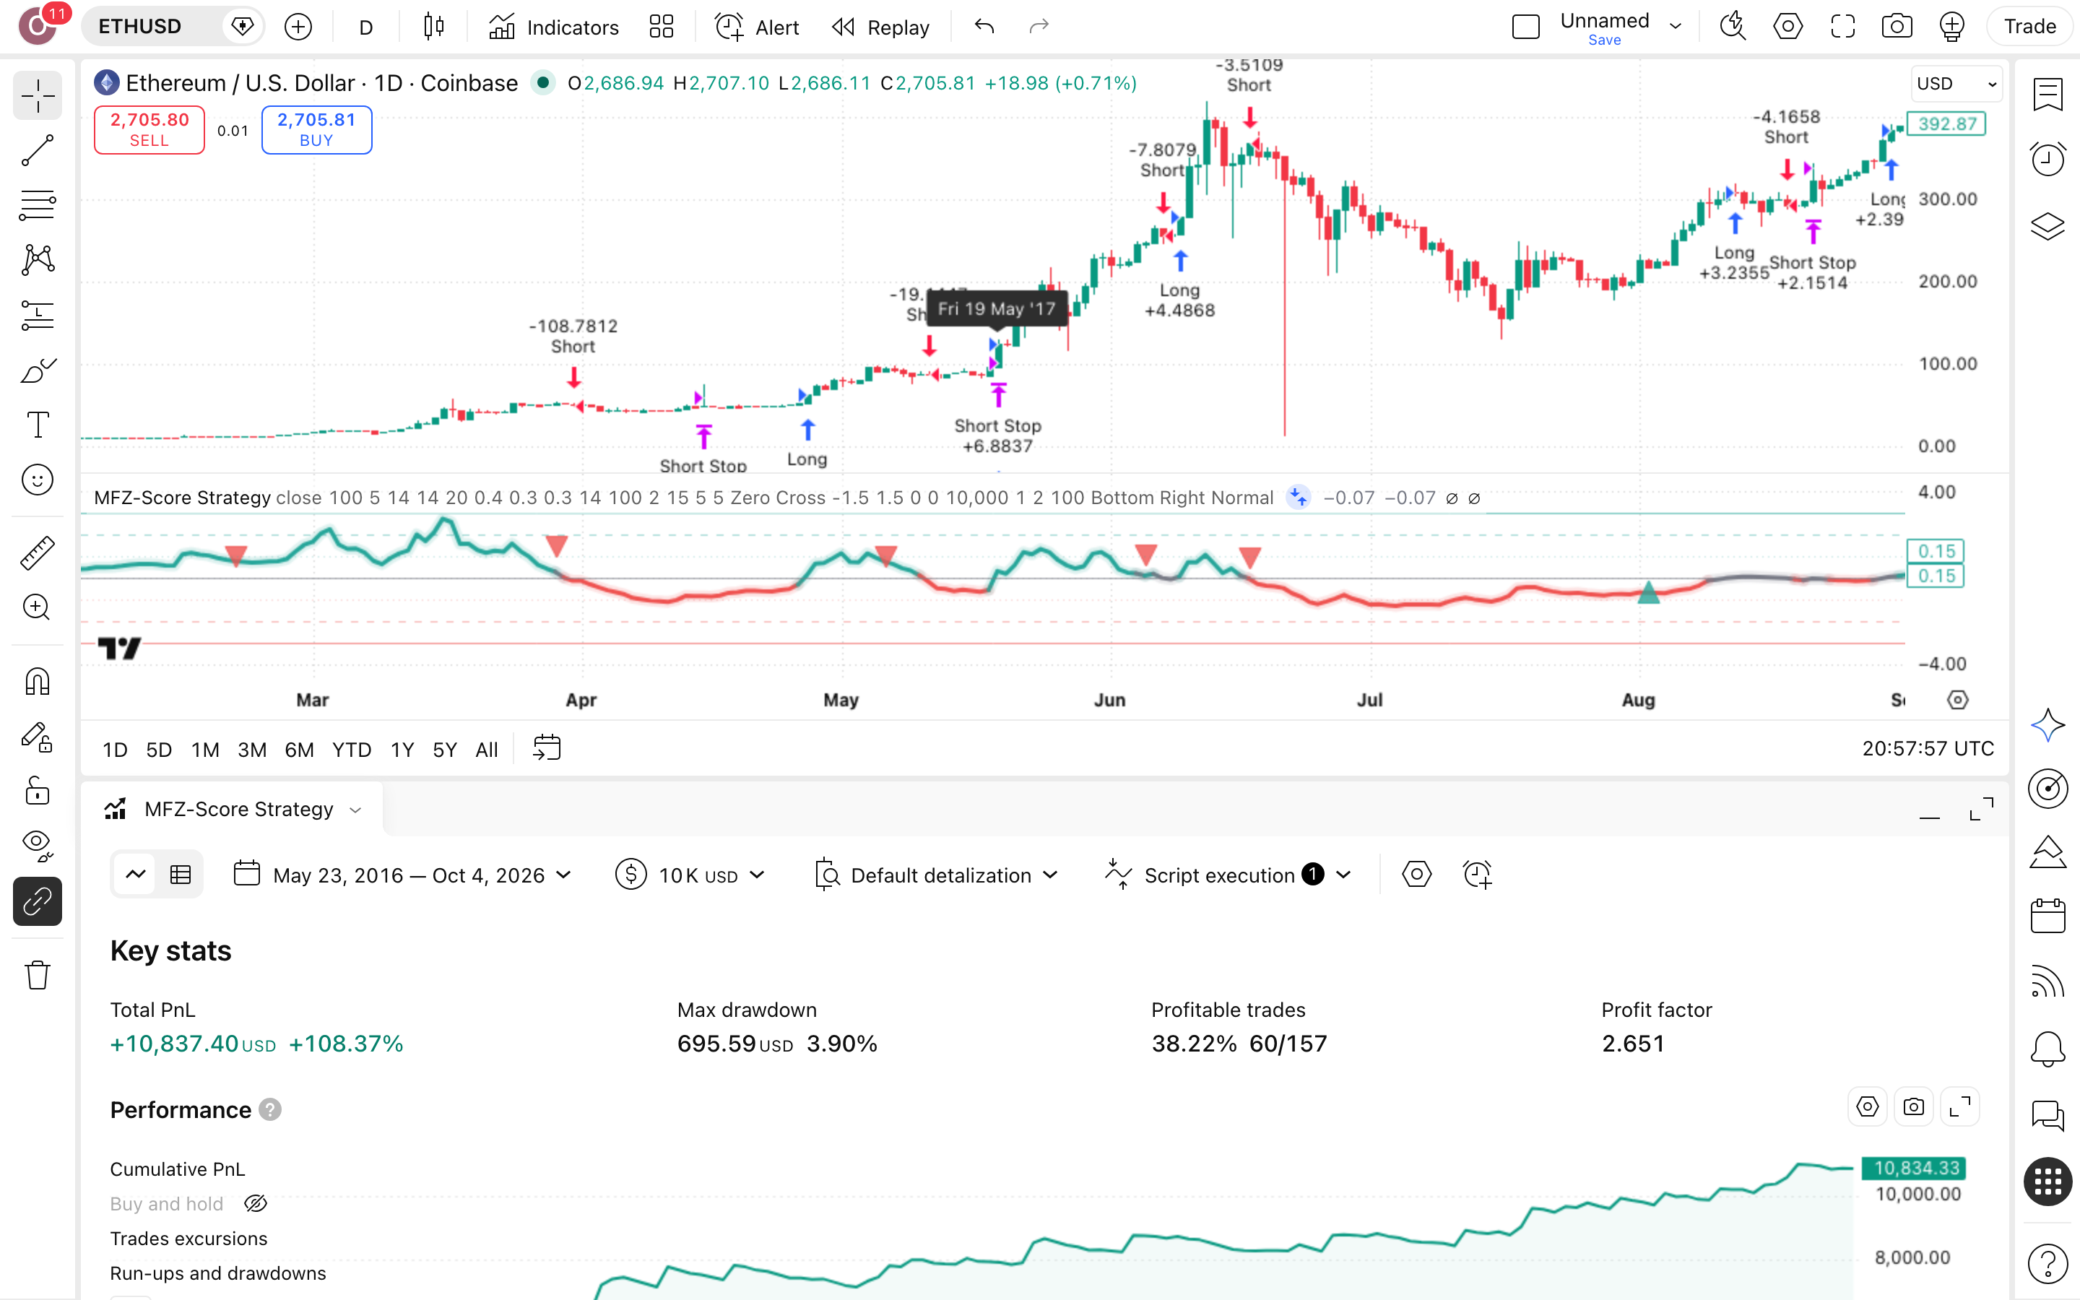2080x1300 pixels.
Task: Select the text annotation tool
Action: click(x=37, y=425)
